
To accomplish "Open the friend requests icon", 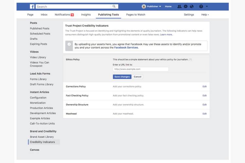I will pyautogui.click(x=179, y=7).
